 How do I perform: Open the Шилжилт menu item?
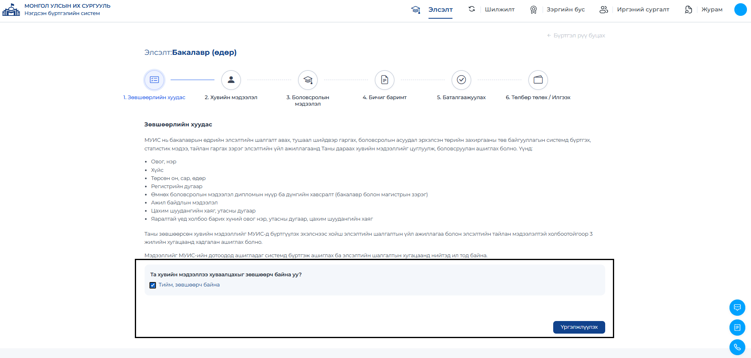point(500,9)
